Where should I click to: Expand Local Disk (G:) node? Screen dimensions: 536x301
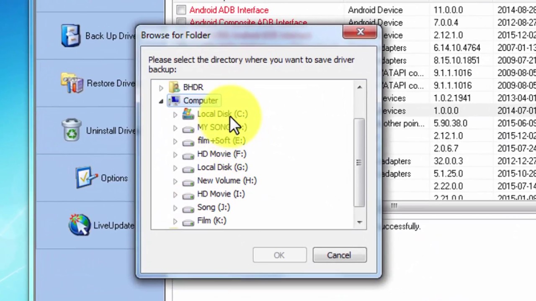pos(175,168)
